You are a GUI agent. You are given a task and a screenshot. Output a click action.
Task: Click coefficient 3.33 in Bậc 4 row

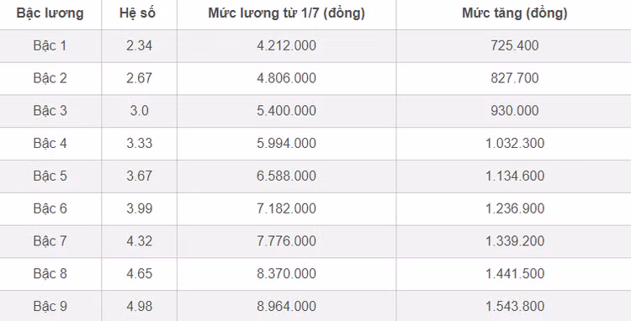click(x=139, y=143)
